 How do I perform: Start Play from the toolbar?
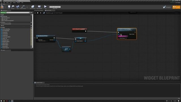point(45,7)
